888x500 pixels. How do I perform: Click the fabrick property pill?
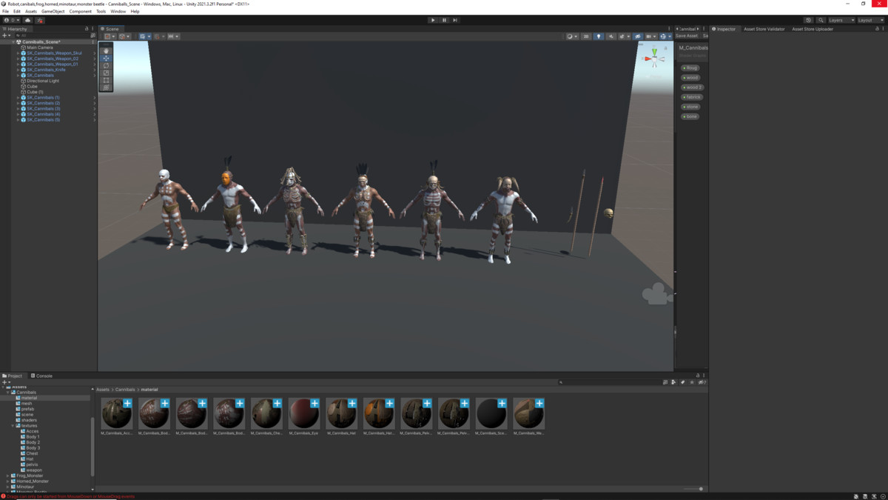pyautogui.click(x=692, y=97)
